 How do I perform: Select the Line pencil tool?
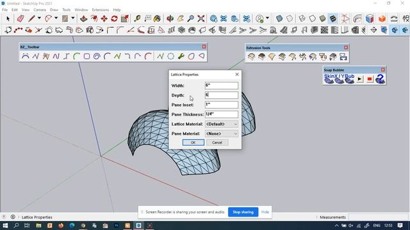point(31,19)
